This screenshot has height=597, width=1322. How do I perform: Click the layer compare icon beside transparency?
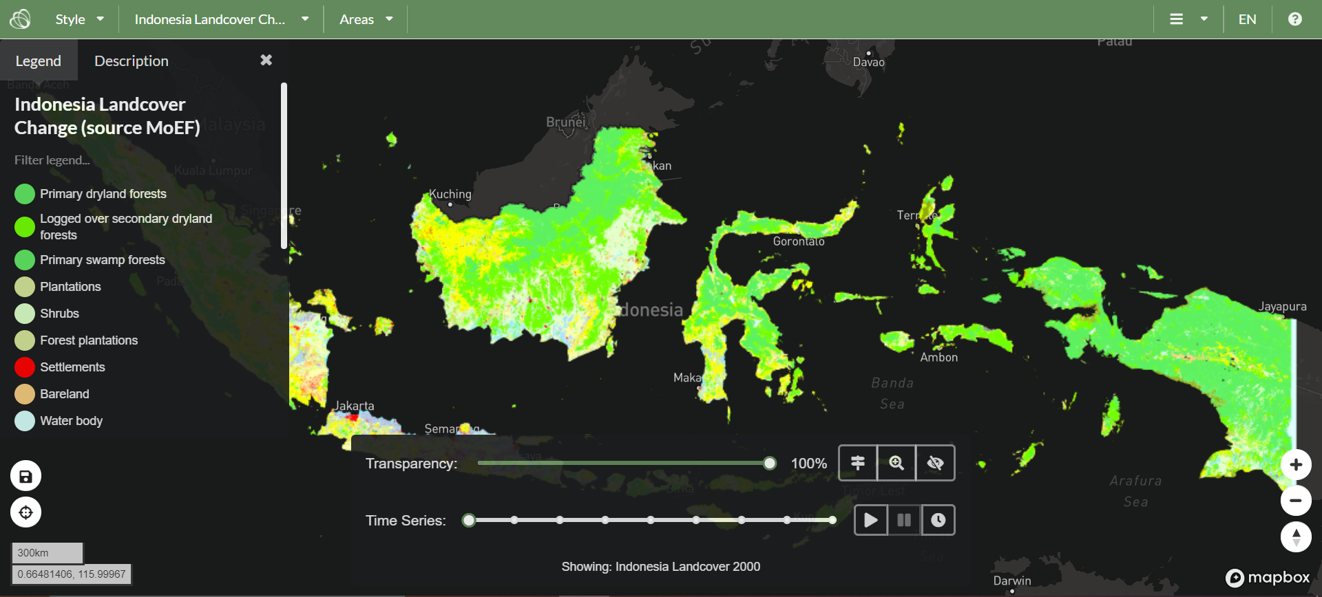pyautogui.click(x=857, y=463)
